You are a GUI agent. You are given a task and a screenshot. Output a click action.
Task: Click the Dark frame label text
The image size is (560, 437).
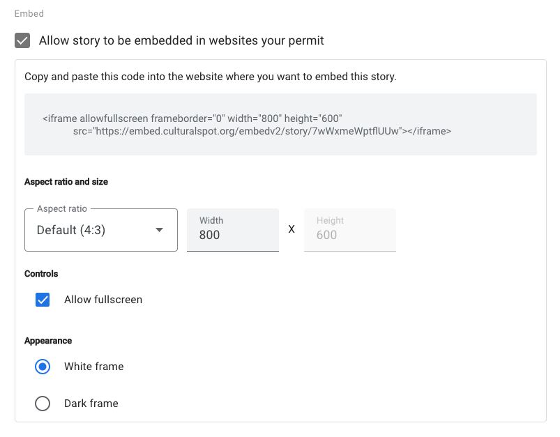coord(91,404)
